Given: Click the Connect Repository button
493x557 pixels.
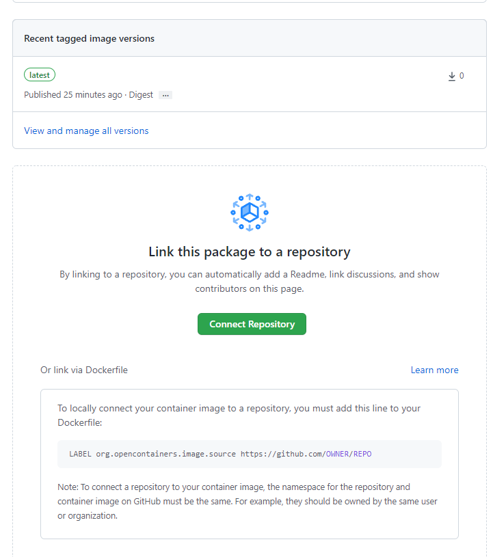Looking at the screenshot, I should tap(252, 324).
